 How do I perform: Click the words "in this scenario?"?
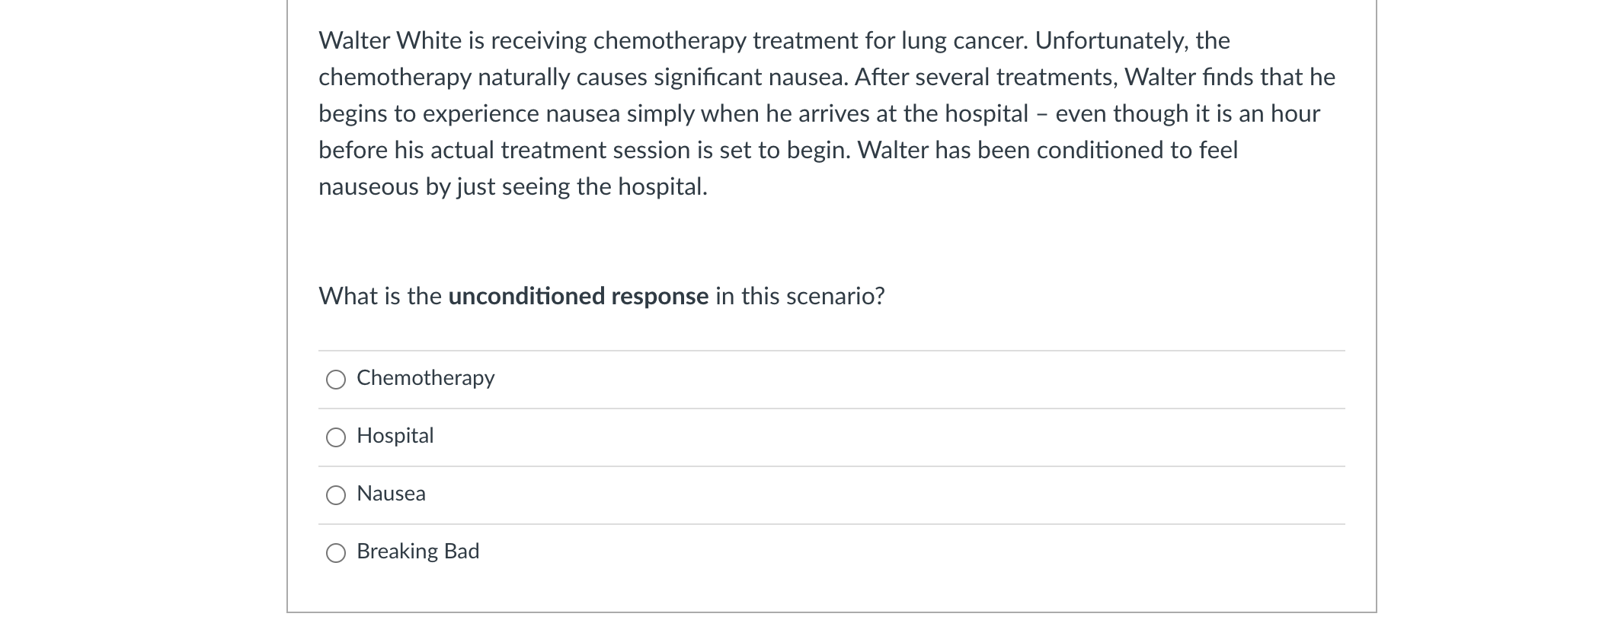click(800, 296)
